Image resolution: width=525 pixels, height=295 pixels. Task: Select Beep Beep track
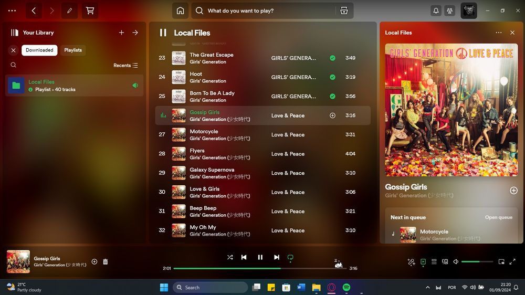click(262, 212)
